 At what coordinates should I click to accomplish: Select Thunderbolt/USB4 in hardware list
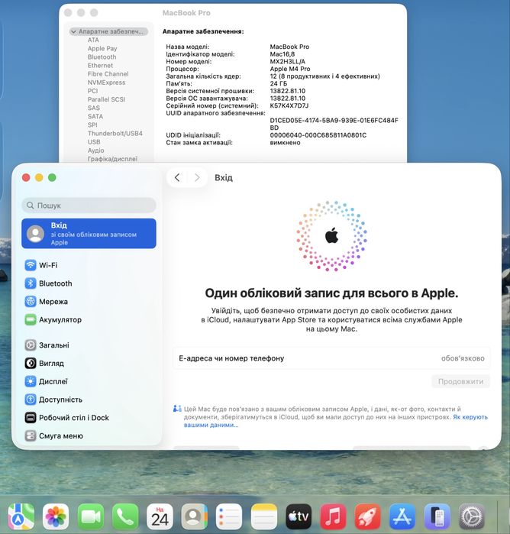115,134
